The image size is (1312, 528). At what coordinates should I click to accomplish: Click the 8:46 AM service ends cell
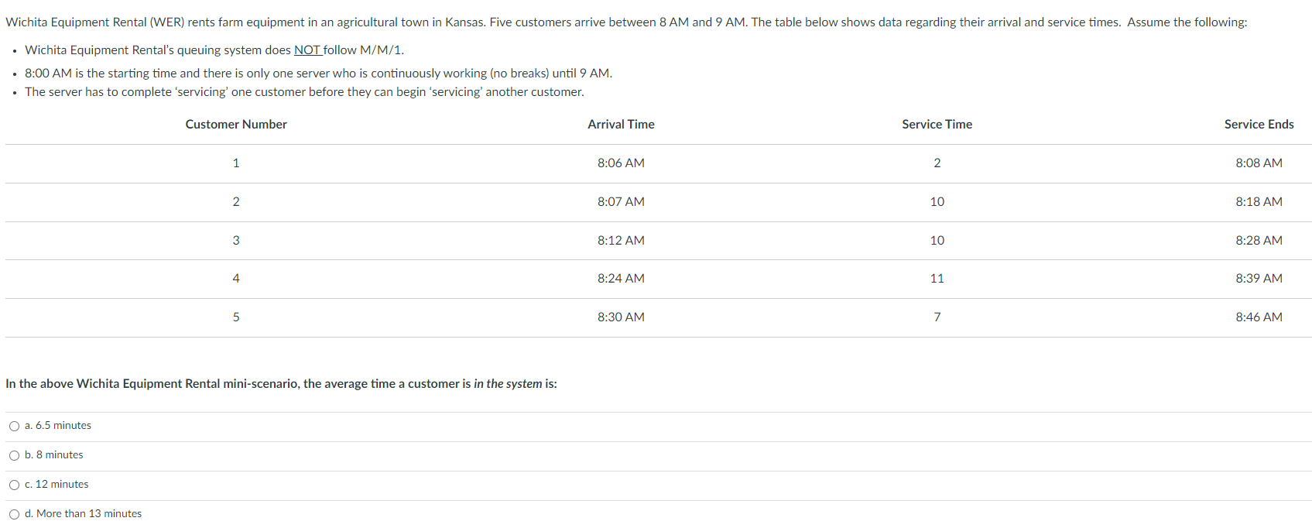pyautogui.click(x=1259, y=317)
